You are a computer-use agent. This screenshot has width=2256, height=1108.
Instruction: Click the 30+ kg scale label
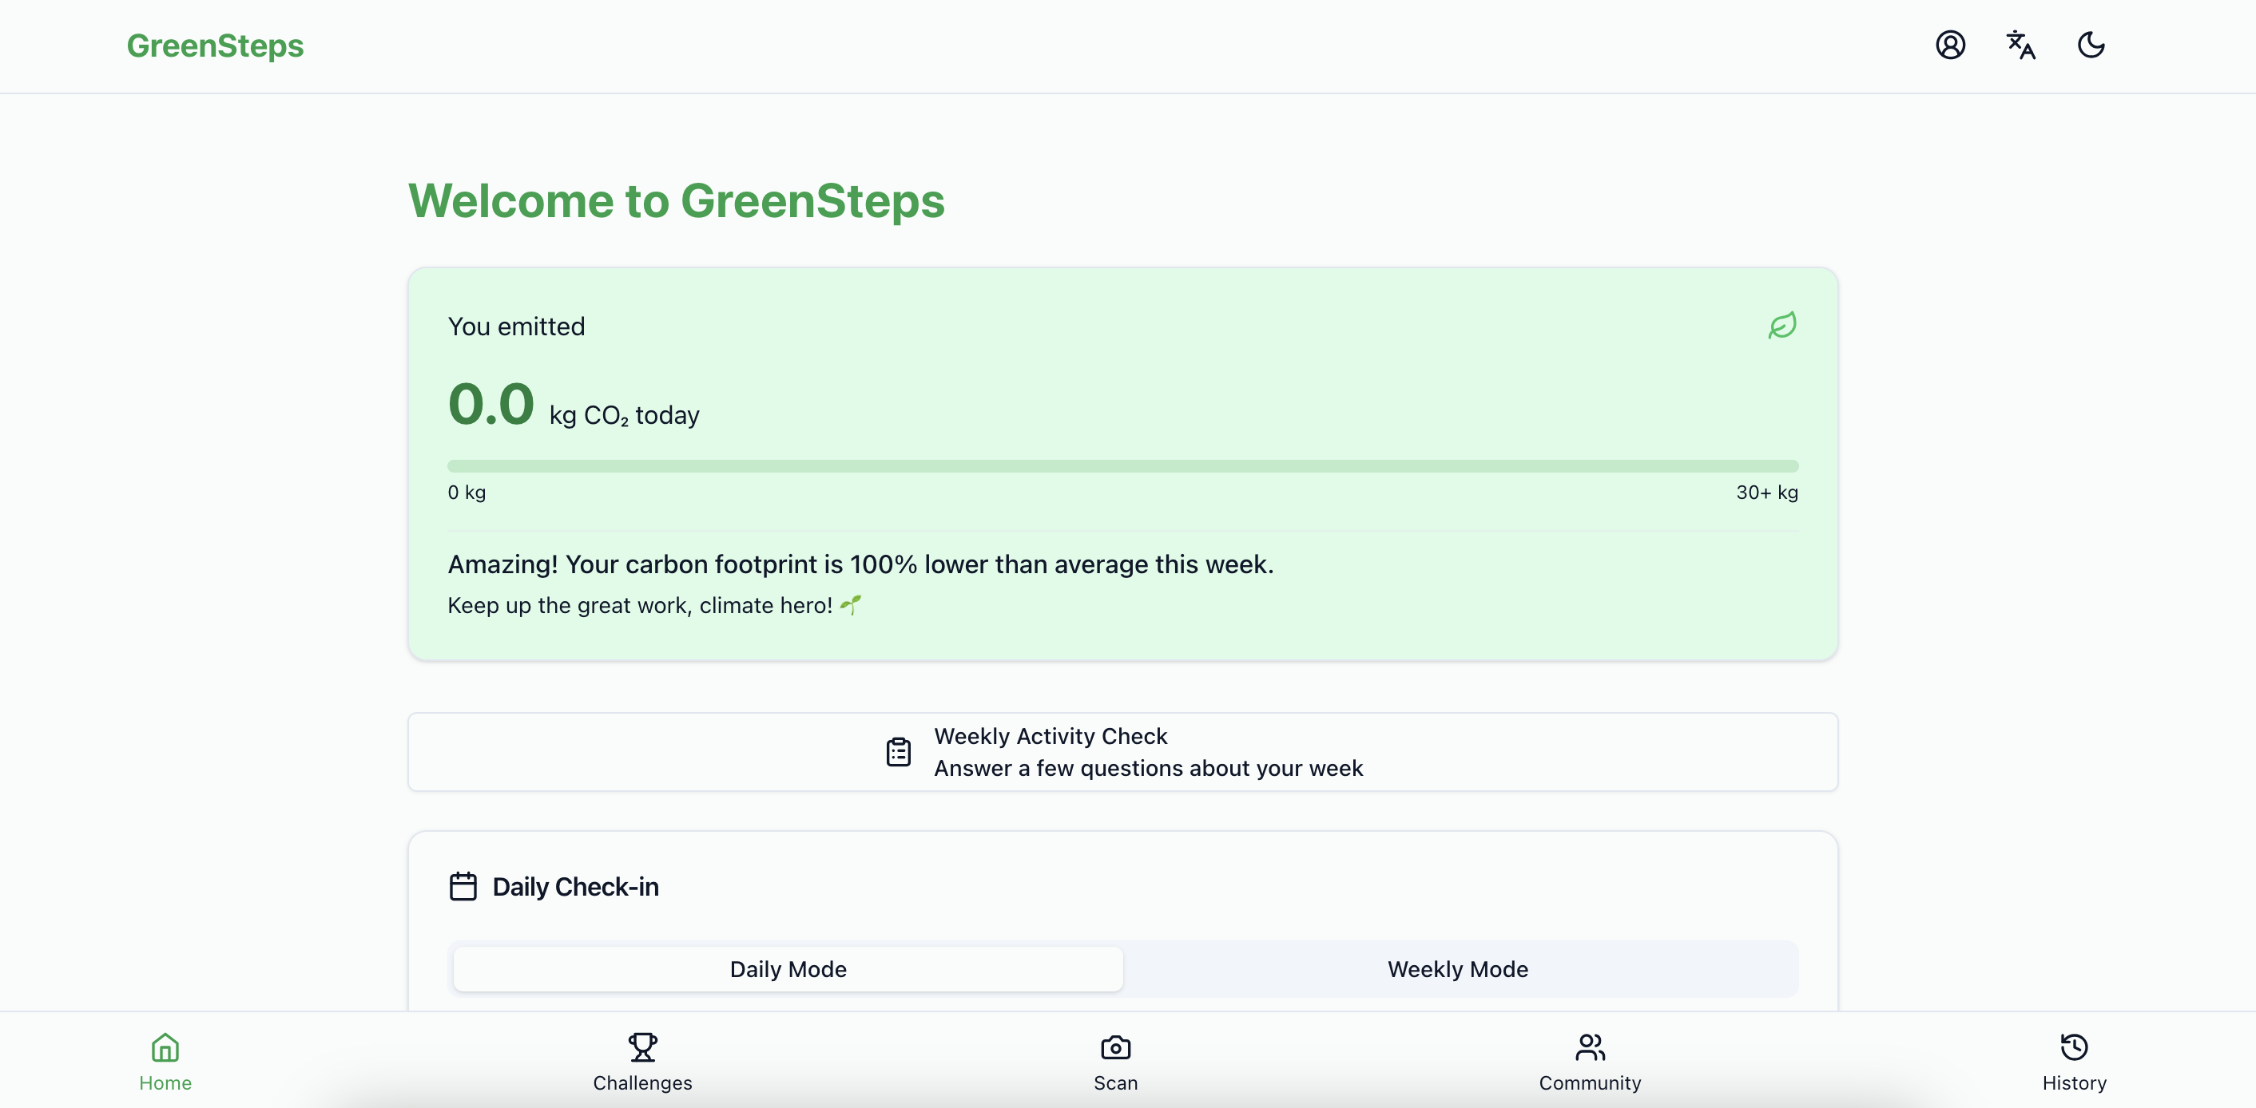[x=1767, y=492]
